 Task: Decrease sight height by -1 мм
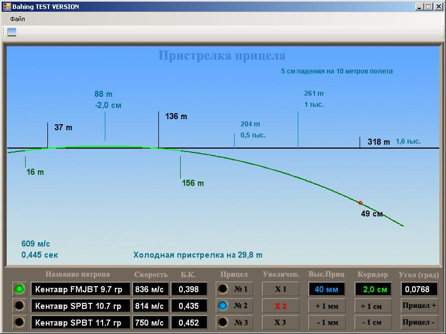(x=326, y=322)
